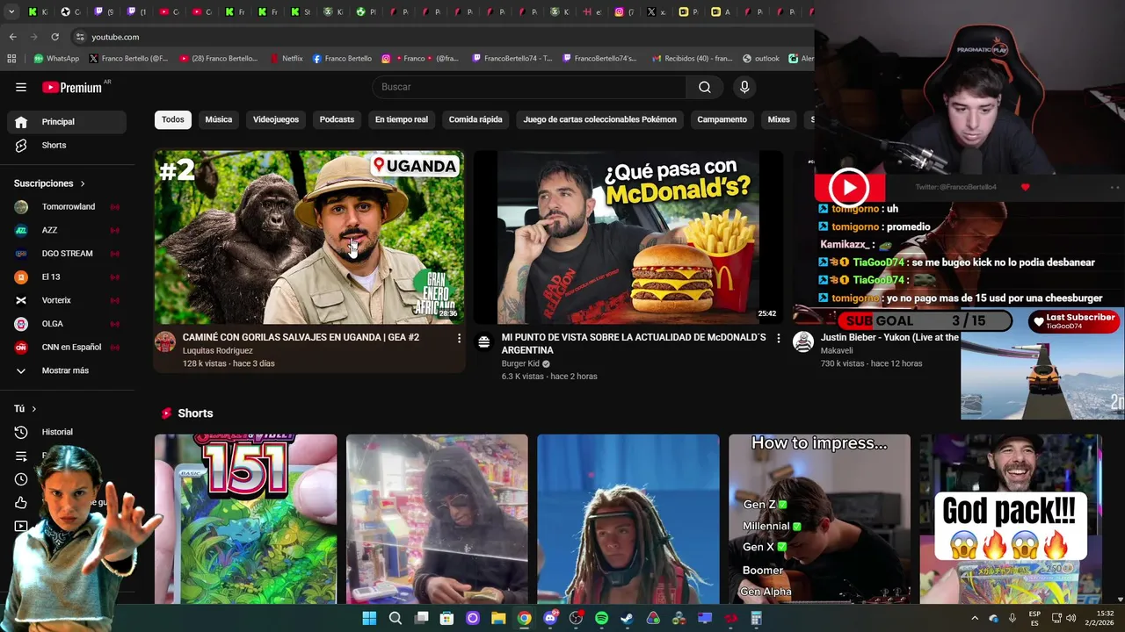This screenshot has height=632, width=1125.
Task: Open the Justin Bieber Yukon video title
Action: coord(889,337)
